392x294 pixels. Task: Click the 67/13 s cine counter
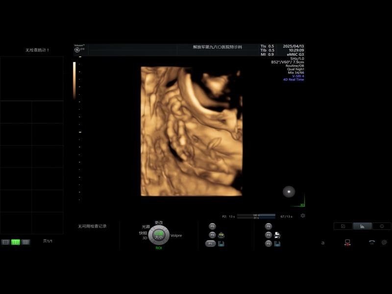(286, 217)
